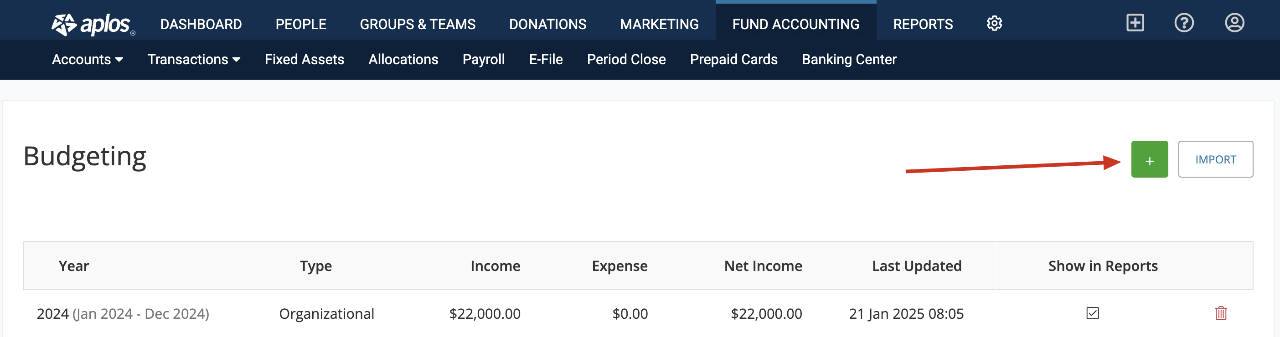
Task: Open the Period Close link
Action: tap(626, 59)
